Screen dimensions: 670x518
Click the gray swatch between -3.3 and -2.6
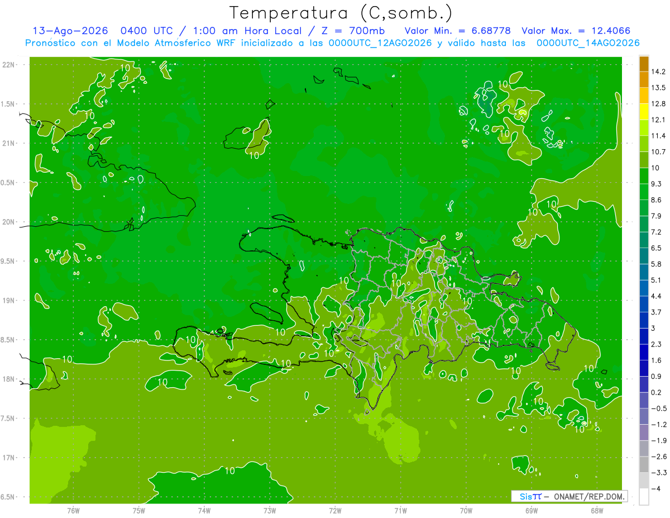[644, 464]
